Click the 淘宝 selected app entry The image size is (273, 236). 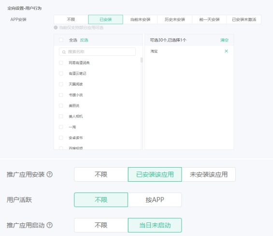click(154, 51)
